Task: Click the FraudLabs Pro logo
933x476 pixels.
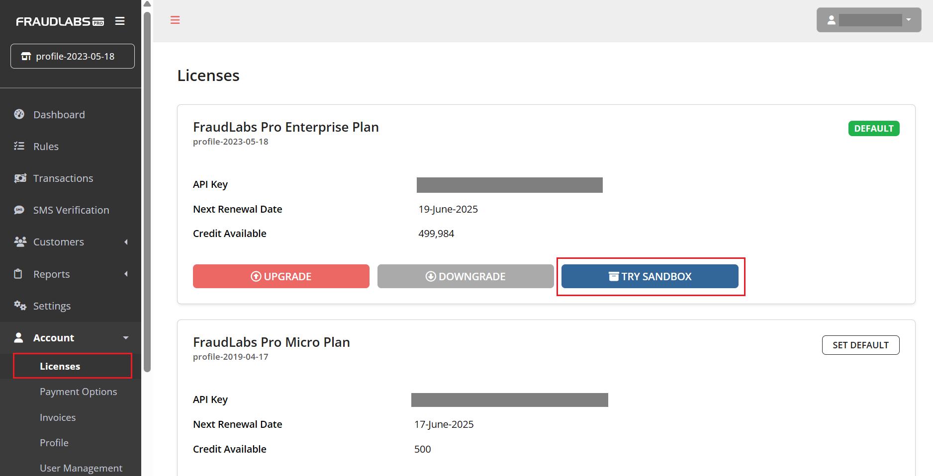Action: pos(60,21)
